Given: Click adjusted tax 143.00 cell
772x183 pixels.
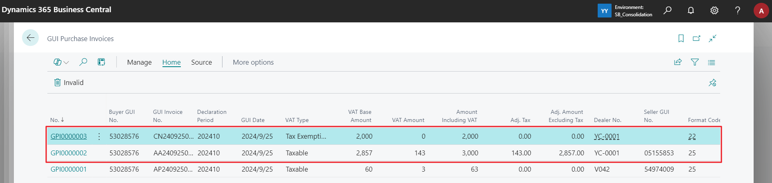Looking at the screenshot, I should pos(521,153).
